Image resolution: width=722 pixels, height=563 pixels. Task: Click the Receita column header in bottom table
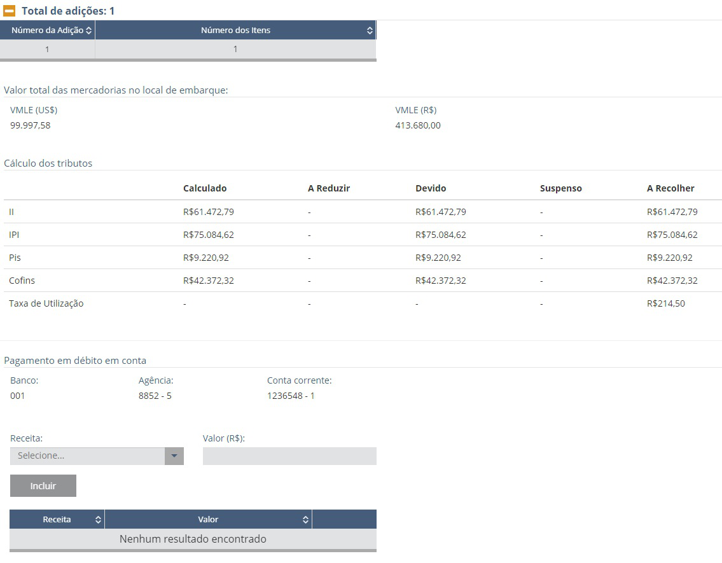point(57,520)
